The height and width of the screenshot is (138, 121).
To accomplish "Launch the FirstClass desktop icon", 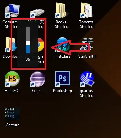I will 62,45.
